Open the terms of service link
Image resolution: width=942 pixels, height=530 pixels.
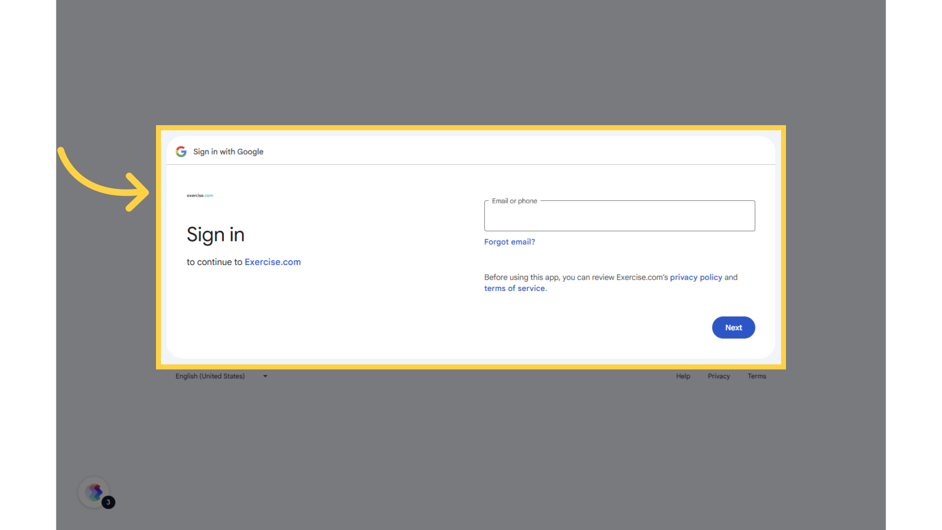click(515, 289)
